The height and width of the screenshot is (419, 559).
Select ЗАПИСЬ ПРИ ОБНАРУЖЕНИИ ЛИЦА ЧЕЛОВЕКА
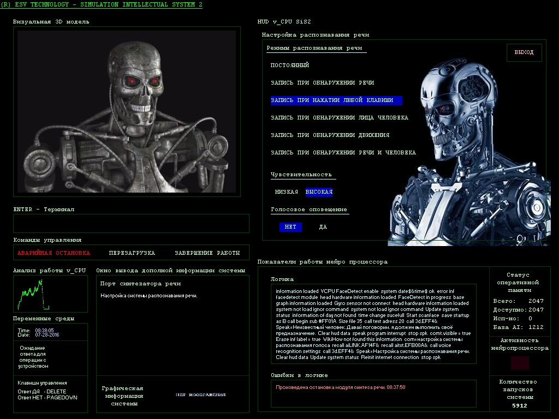(x=339, y=118)
